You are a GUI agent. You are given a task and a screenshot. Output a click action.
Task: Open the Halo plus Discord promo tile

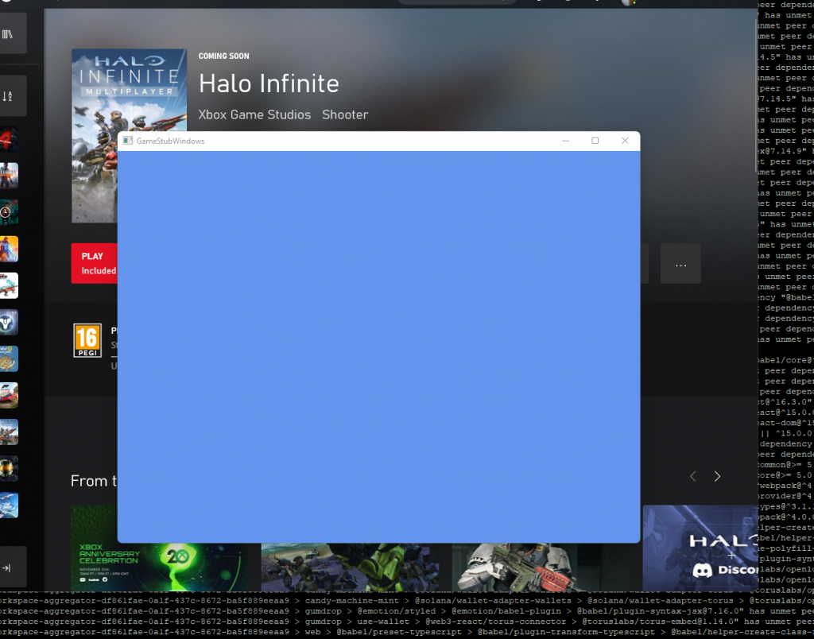(x=700, y=548)
